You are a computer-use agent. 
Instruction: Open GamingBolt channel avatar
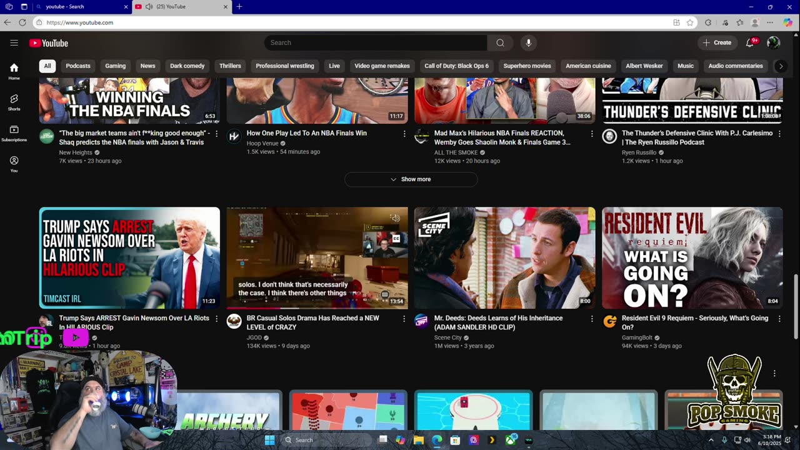click(x=609, y=321)
